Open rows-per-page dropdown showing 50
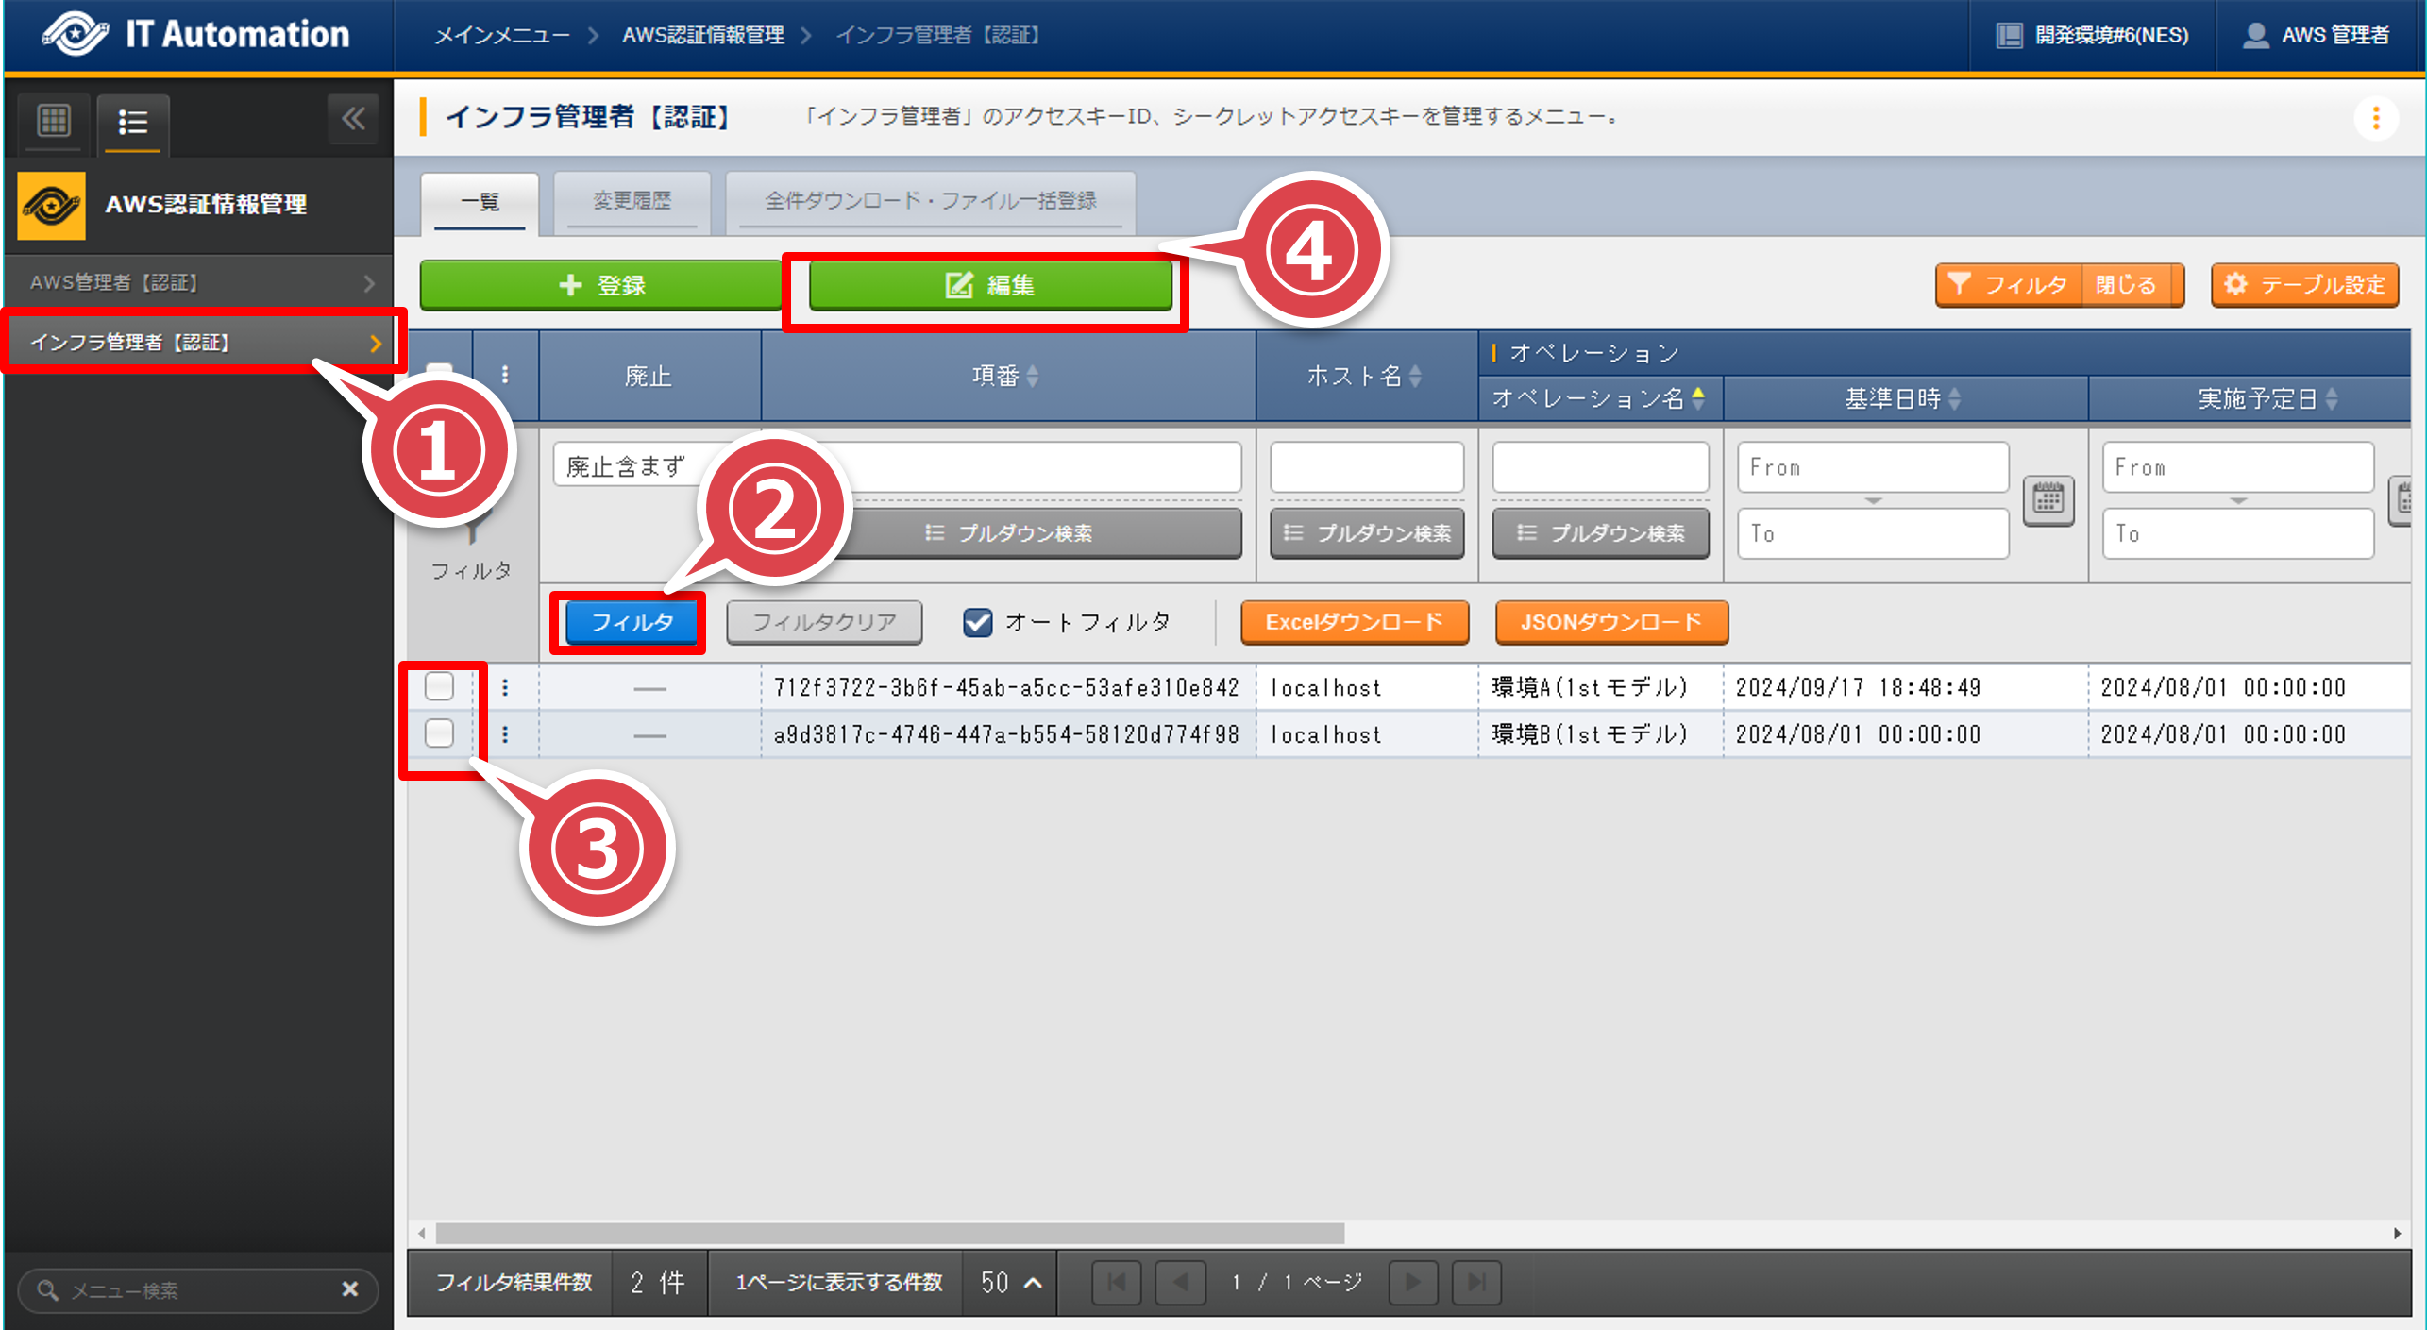The width and height of the screenshot is (2427, 1330). coord(1010,1282)
